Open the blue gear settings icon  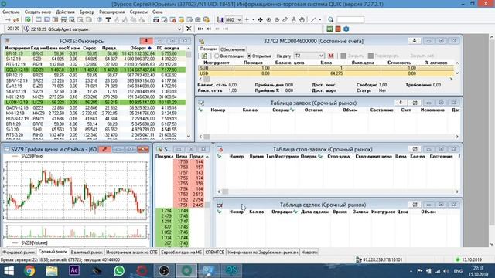346,29
